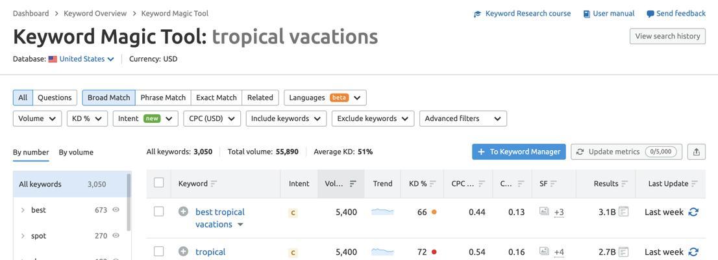The height and width of the screenshot is (260, 718).
Task: Open SERP results icon for 3.1B row
Action: point(623,211)
